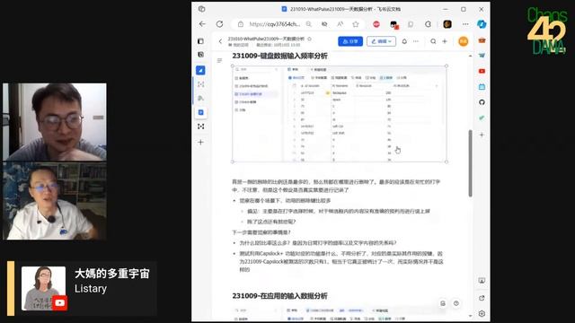Open the green checkmark icon in Edge sidebar

[x=482, y=118]
